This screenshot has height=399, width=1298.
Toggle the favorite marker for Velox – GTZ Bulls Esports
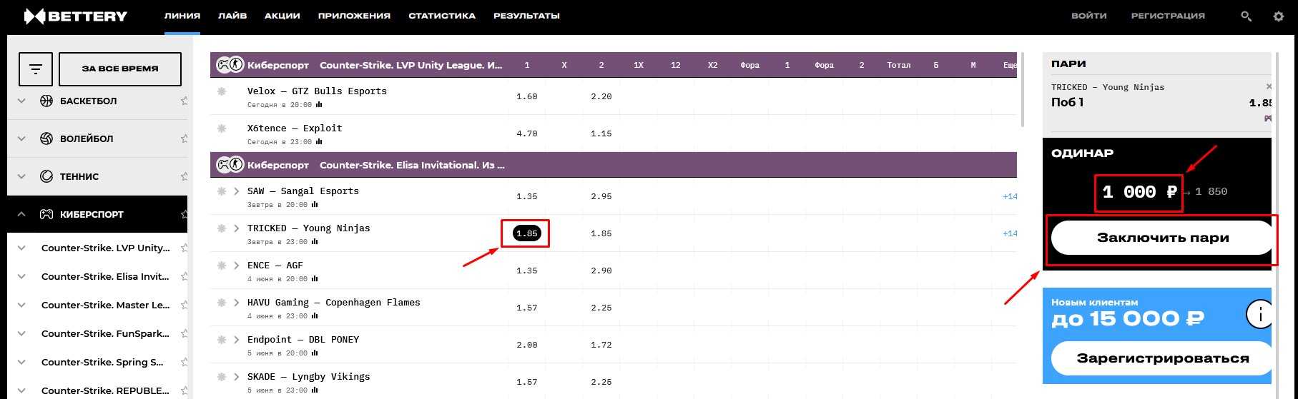(x=222, y=91)
